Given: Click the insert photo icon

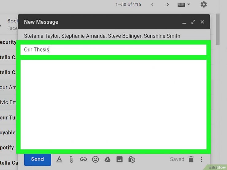Looking at the screenshot, I should click(x=119, y=159).
